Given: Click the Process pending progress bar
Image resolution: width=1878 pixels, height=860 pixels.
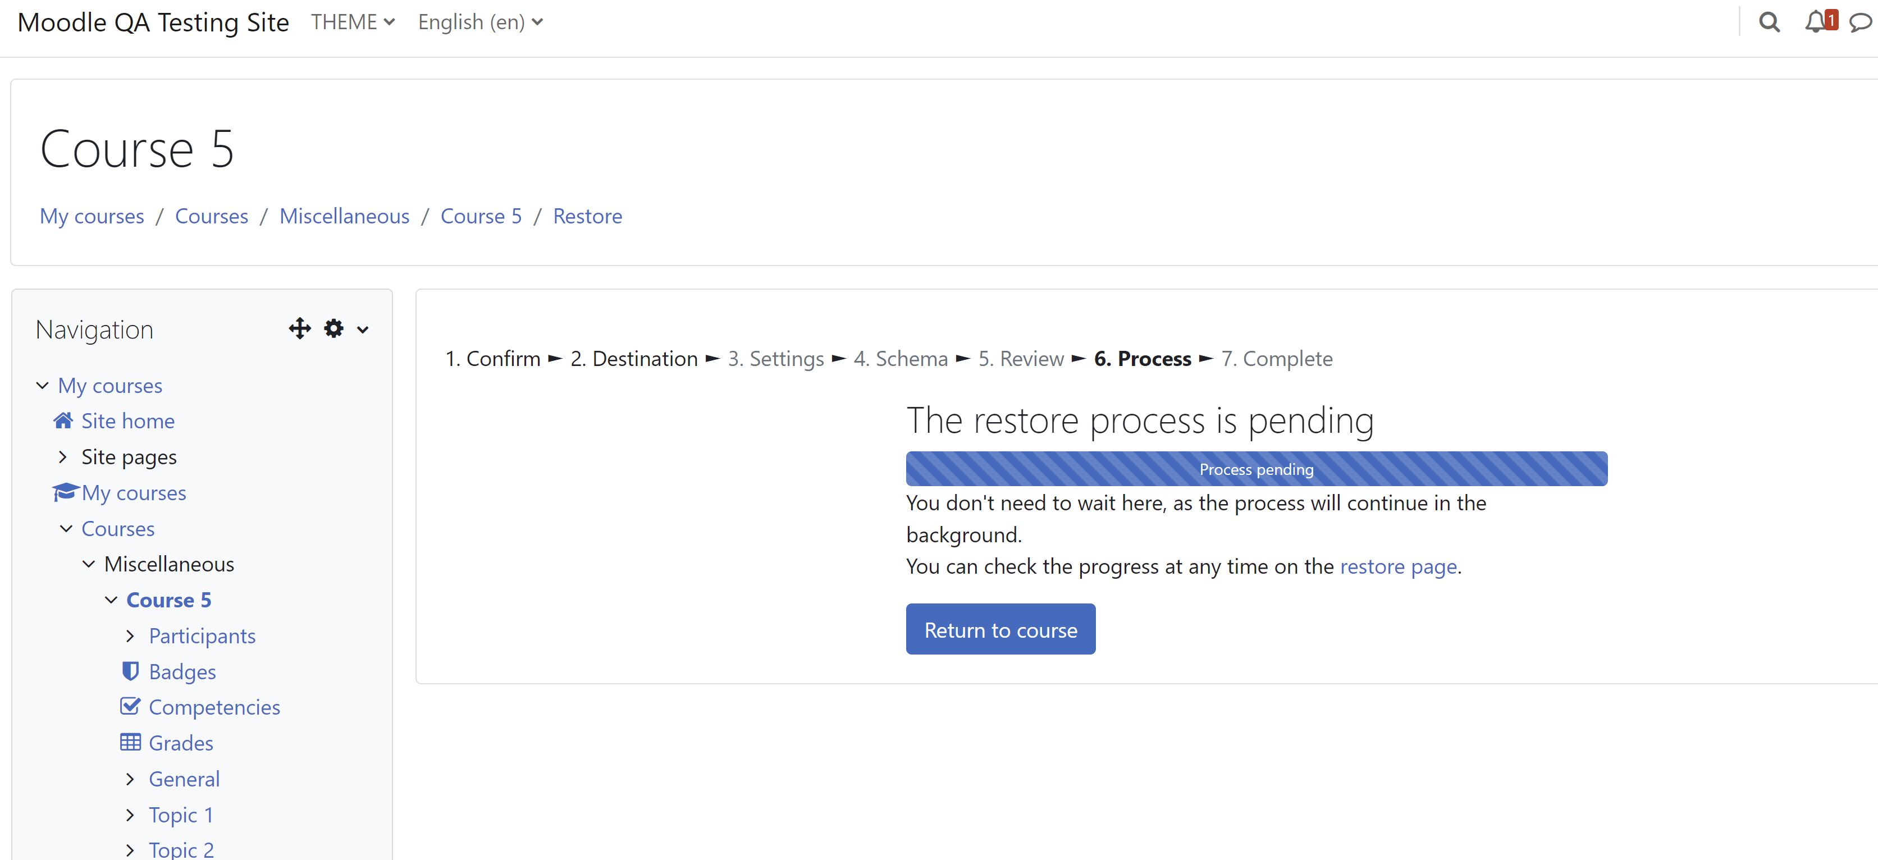Looking at the screenshot, I should click(x=1256, y=469).
